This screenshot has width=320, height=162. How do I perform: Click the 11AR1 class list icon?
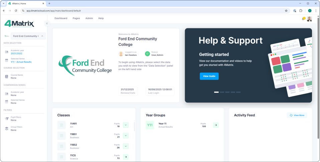click(x=61, y=125)
